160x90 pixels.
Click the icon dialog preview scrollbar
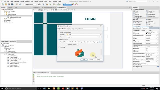click(101, 52)
